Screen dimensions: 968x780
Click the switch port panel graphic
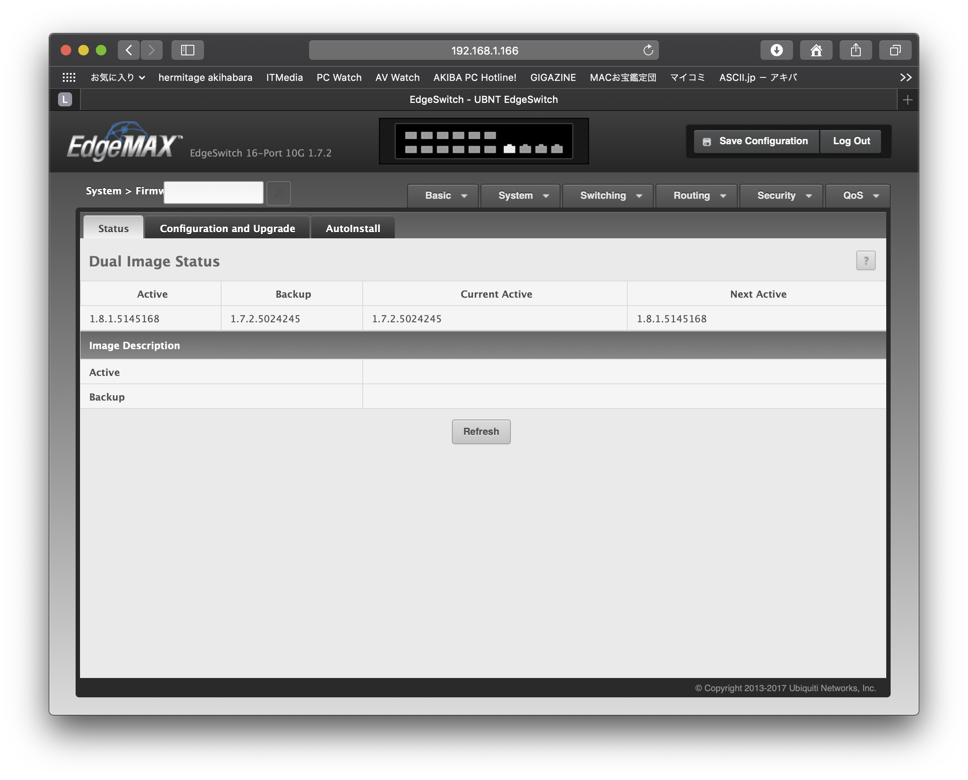pyautogui.click(x=483, y=141)
